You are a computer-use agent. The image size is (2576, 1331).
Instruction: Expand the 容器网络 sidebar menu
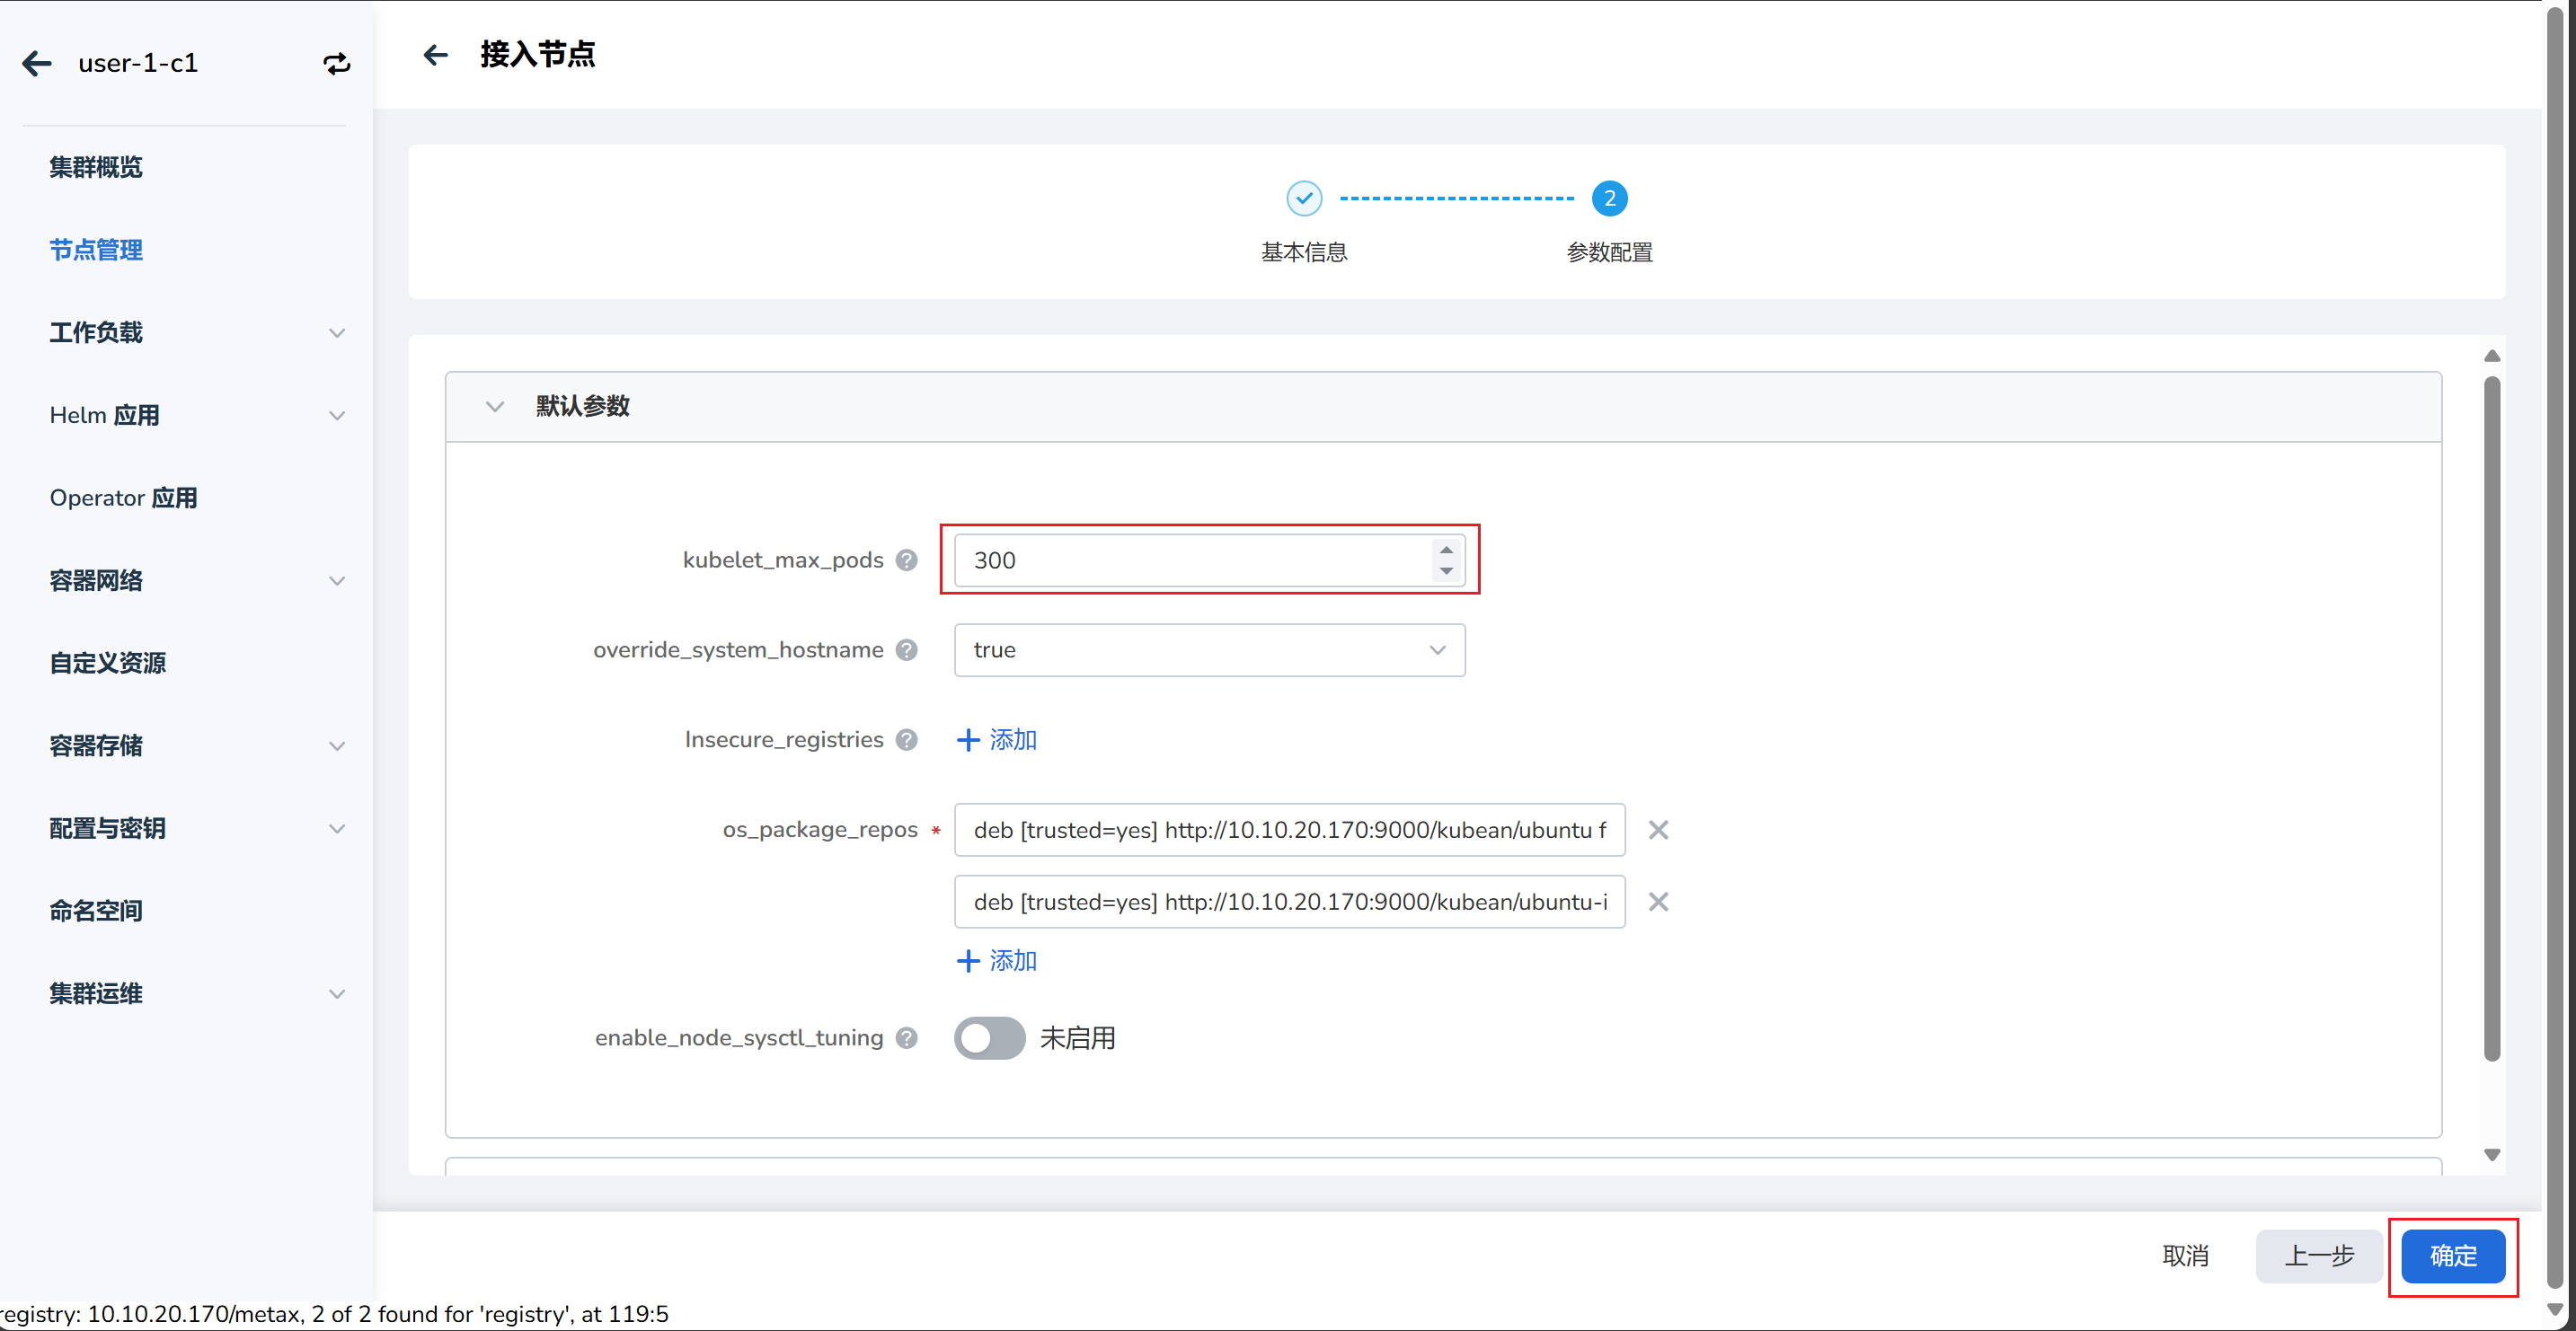337,580
